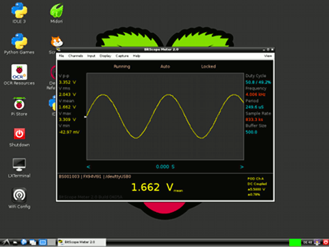329x247 pixels.
Task: Open the LXDE start menu in taskbar
Action: coord(5,242)
